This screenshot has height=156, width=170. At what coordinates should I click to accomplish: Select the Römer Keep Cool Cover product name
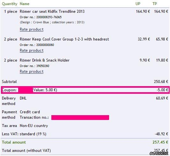tap(64, 39)
